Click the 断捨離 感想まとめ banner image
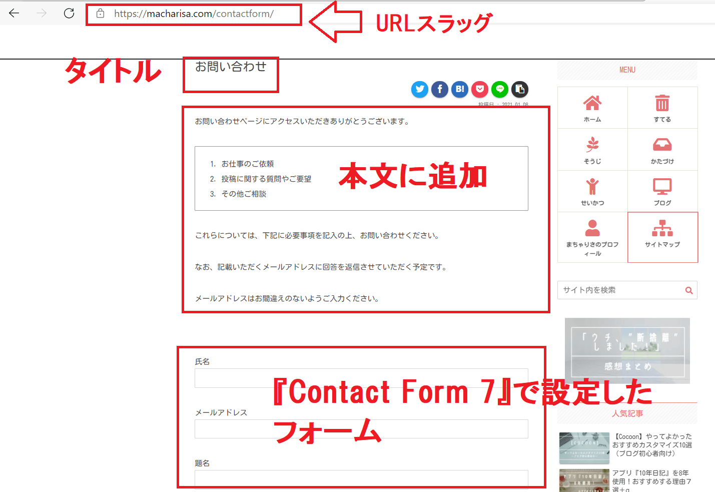The width and height of the screenshot is (715, 492). pyautogui.click(x=627, y=350)
